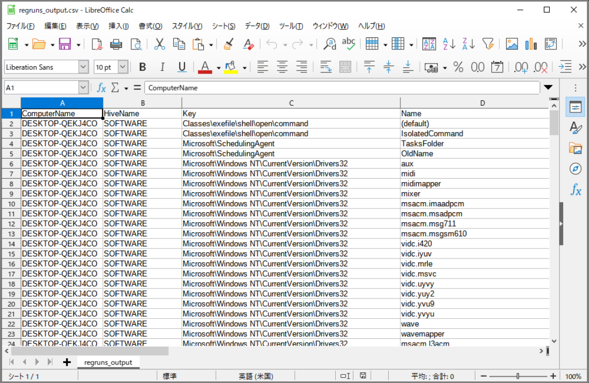Open the ファイル(F) menu

[20, 26]
